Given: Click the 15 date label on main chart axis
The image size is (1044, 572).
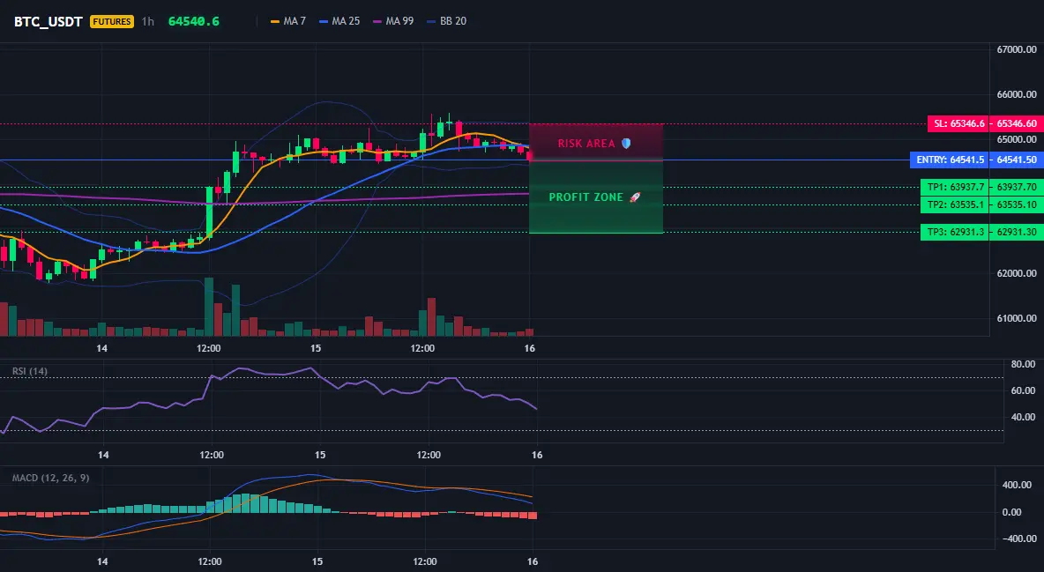Looking at the screenshot, I should pos(316,348).
